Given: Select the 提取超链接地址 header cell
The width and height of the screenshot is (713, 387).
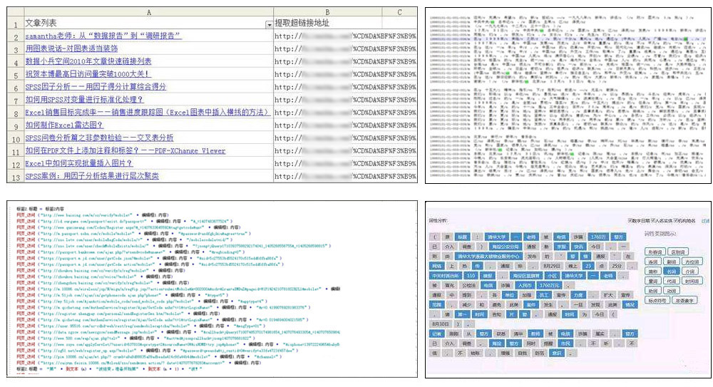Looking at the screenshot, I should 328,24.
